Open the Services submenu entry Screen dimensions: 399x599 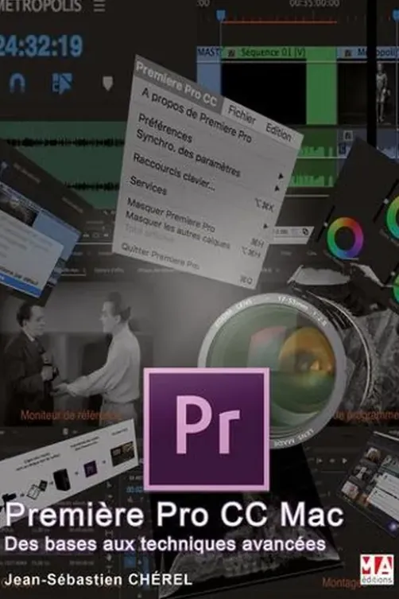[148, 185]
